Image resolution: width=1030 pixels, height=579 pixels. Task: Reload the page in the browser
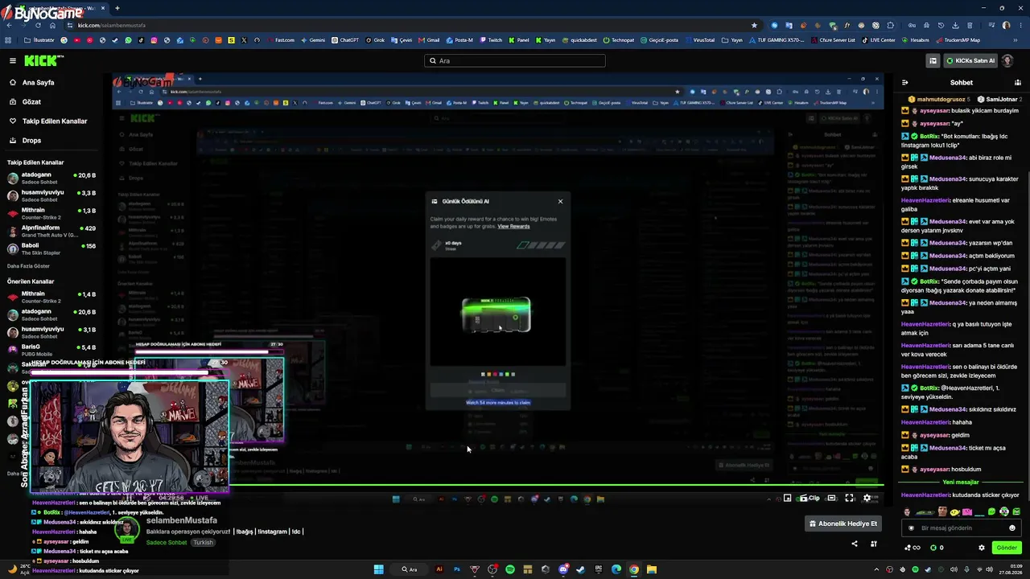click(x=37, y=25)
